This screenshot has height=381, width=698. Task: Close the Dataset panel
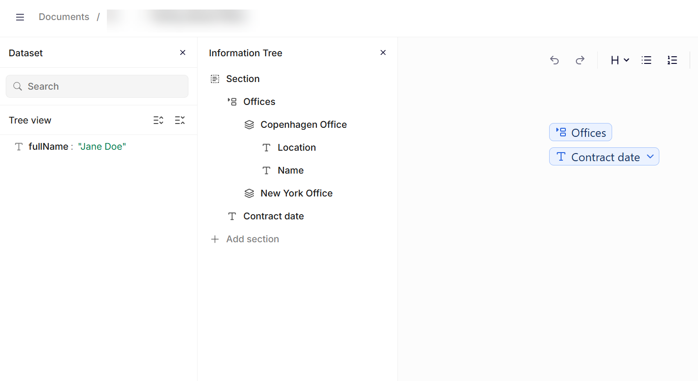[183, 52]
